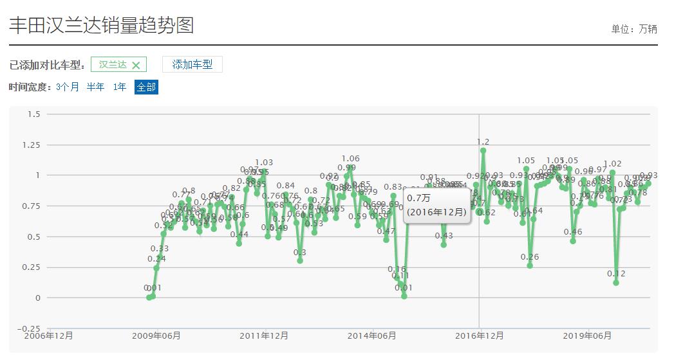674x358 pixels.
Task: Switch to the 1年 time range
Action: [x=120, y=87]
